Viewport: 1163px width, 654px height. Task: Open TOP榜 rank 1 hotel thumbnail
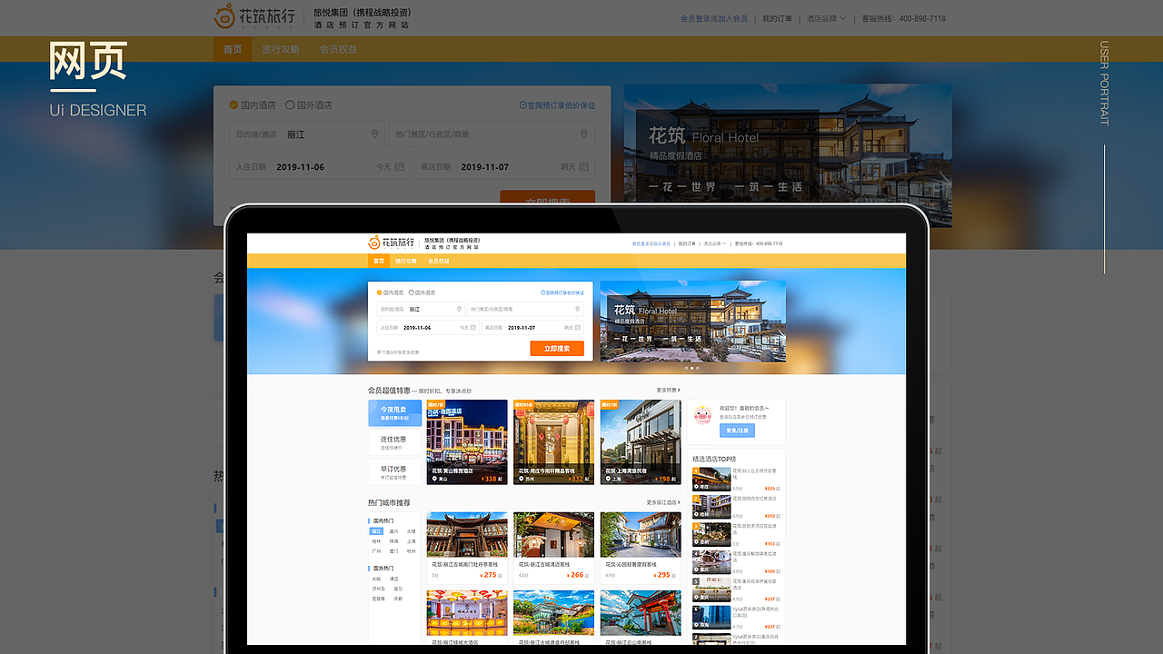click(711, 479)
